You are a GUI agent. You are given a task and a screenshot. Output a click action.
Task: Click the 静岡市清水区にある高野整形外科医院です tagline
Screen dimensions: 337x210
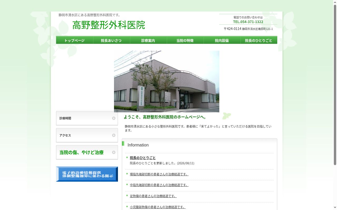(90, 15)
